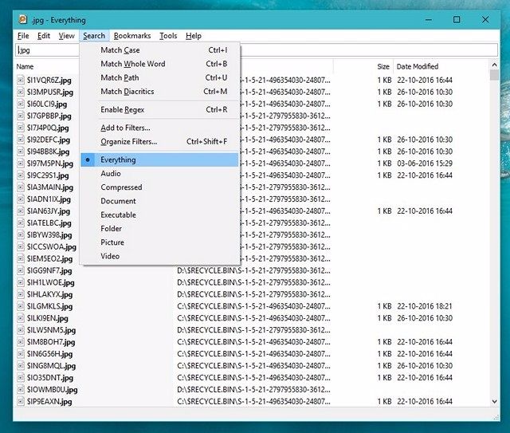Toggle Match Diacritics option
This screenshot has width=510, height=433.
(159, 92)
